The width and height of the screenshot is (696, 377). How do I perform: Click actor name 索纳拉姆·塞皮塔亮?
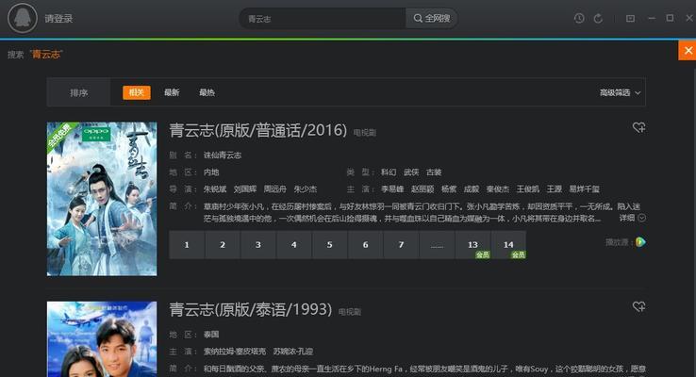[235, 352]
